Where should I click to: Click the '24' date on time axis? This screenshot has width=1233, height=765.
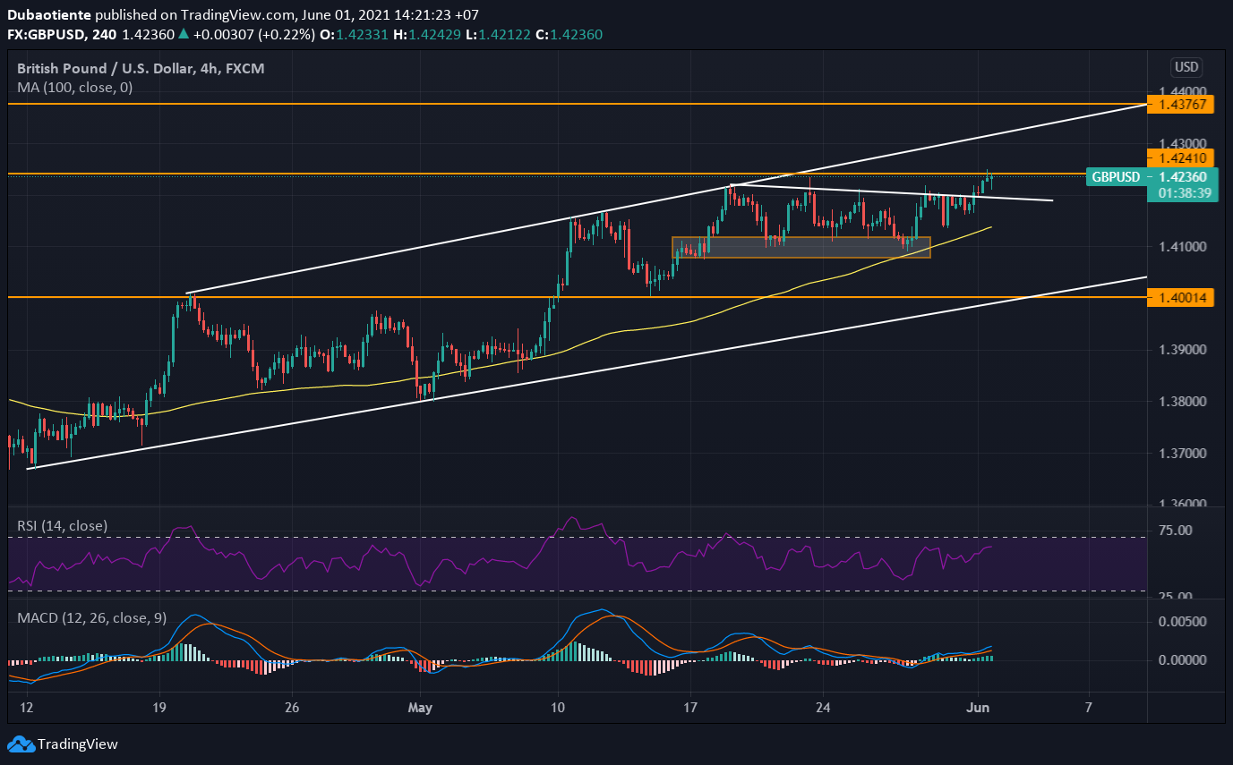824,708
